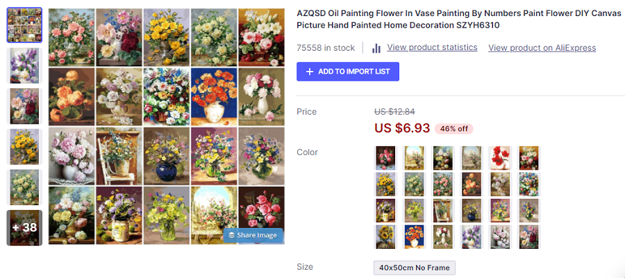Viewport: 625px width, 278px height.
Task: Click the plus icon on Add to Import List
Action: pyautogui.click(x=310, y=72)
